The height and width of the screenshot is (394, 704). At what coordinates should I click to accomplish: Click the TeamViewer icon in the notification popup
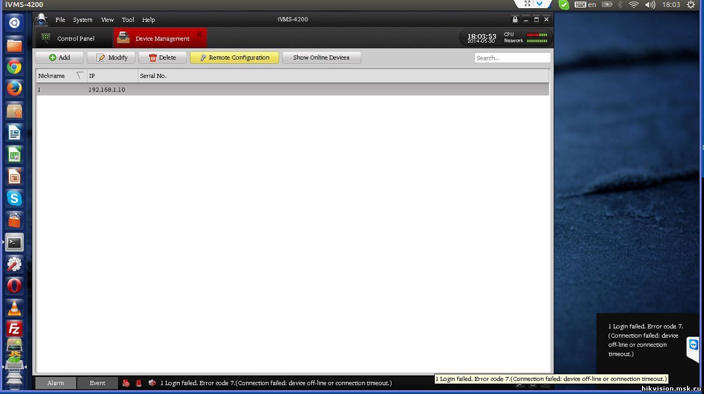point(694,345)
